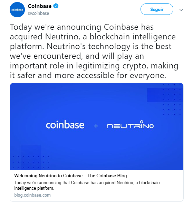Viewport: 193px width, 207px height.
Task: Click the card description about acquiring Neutrino
Action: tap(87, 185)
